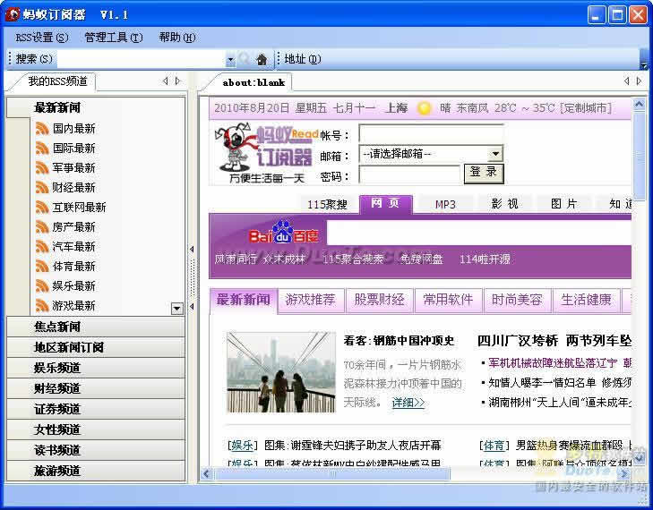Click right arrow in RSS channel tab strip

point(178,81)
